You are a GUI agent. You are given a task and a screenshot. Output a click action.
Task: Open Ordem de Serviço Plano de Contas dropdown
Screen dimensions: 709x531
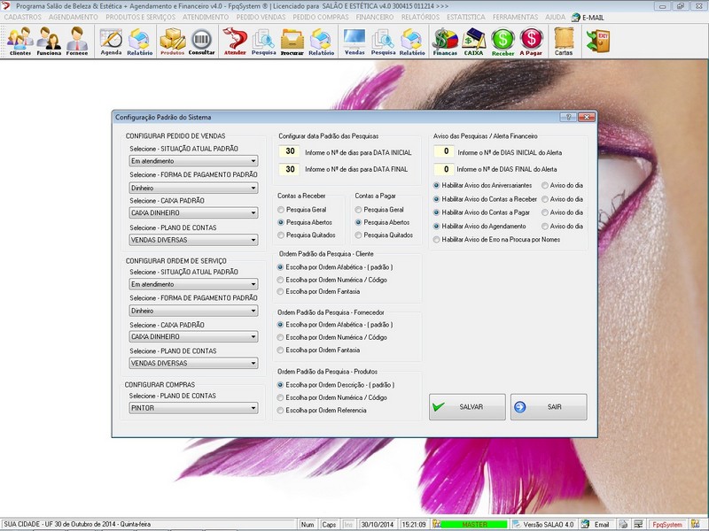click(x=193, y=363)
